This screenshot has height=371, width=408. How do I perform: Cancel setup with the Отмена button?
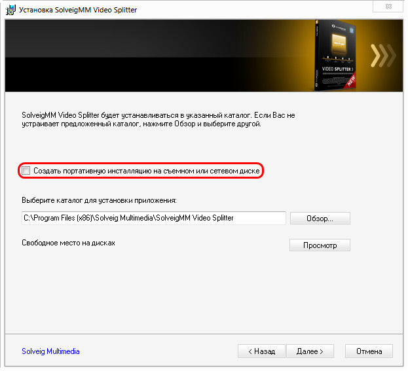click(369, 351)
